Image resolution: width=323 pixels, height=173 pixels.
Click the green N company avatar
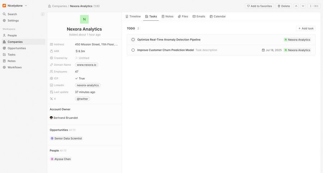pos(84,19)
